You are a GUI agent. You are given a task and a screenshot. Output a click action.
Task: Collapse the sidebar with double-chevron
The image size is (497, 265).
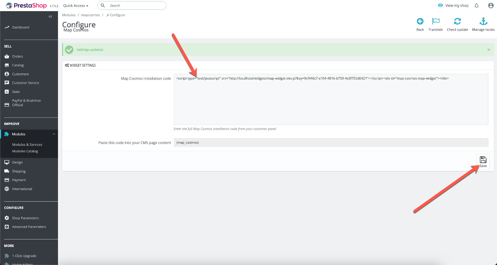(x=50, y=17)
